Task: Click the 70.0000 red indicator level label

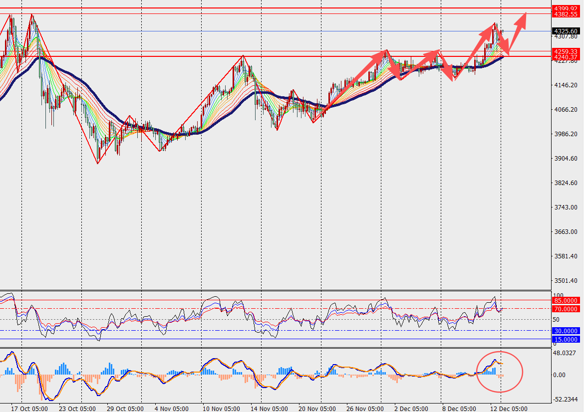Action: coord(566,309)
